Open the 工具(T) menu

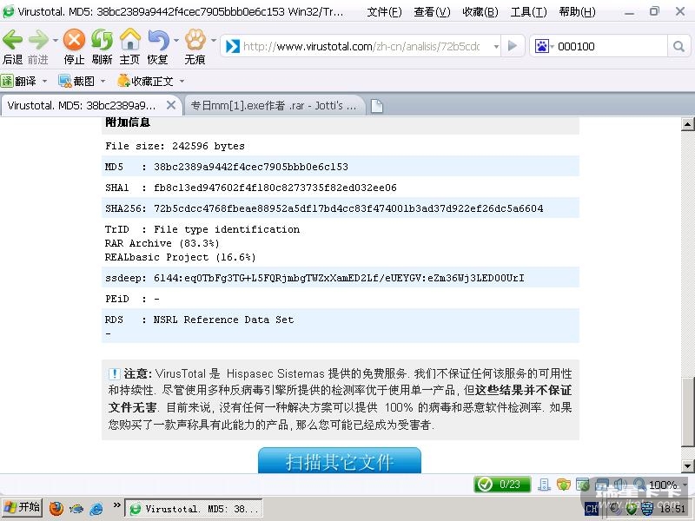[x=528, y=12]
